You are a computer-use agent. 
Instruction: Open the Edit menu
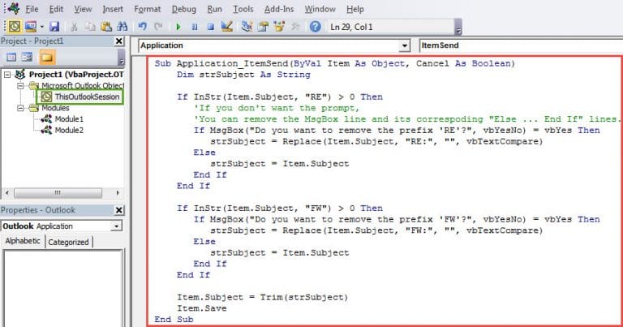click(x=56, y=9)
